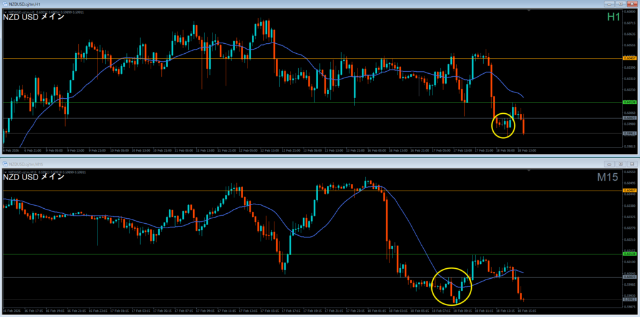Select the yellow circle on the M15 chart
The height and width of the screenshot is (317, 640).
coord(451,286)
